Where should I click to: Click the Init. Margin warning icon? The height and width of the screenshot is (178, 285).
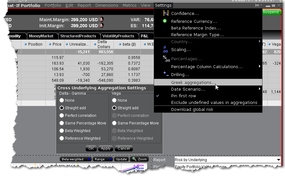[x=101, y=26]
